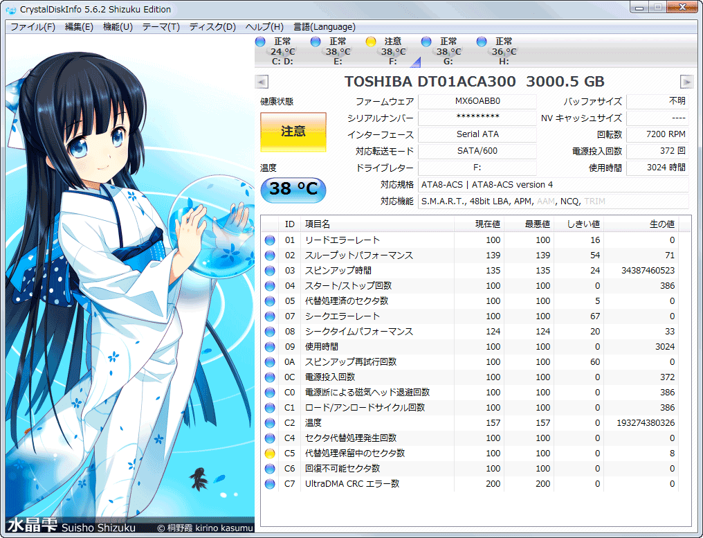This screenshot has width=703, height=538.
Task: Click status icon for ID 09 使用時間
Action: [270, 347]
